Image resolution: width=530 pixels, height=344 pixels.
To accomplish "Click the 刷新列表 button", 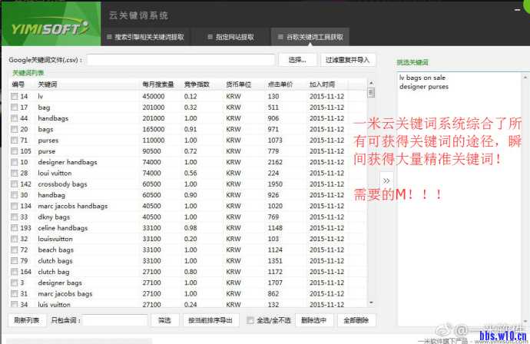I will [26, 319].
